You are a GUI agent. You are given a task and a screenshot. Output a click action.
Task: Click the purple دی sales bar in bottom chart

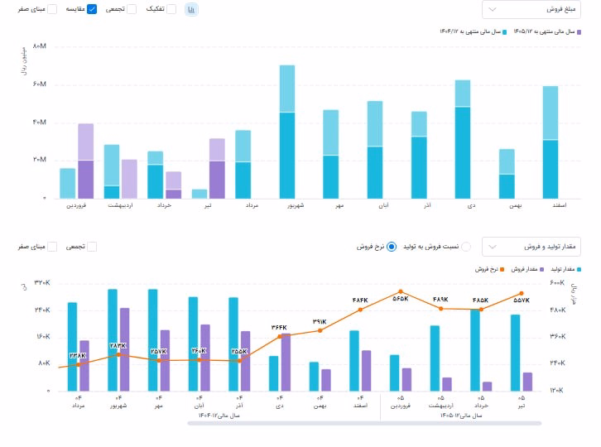286,363
